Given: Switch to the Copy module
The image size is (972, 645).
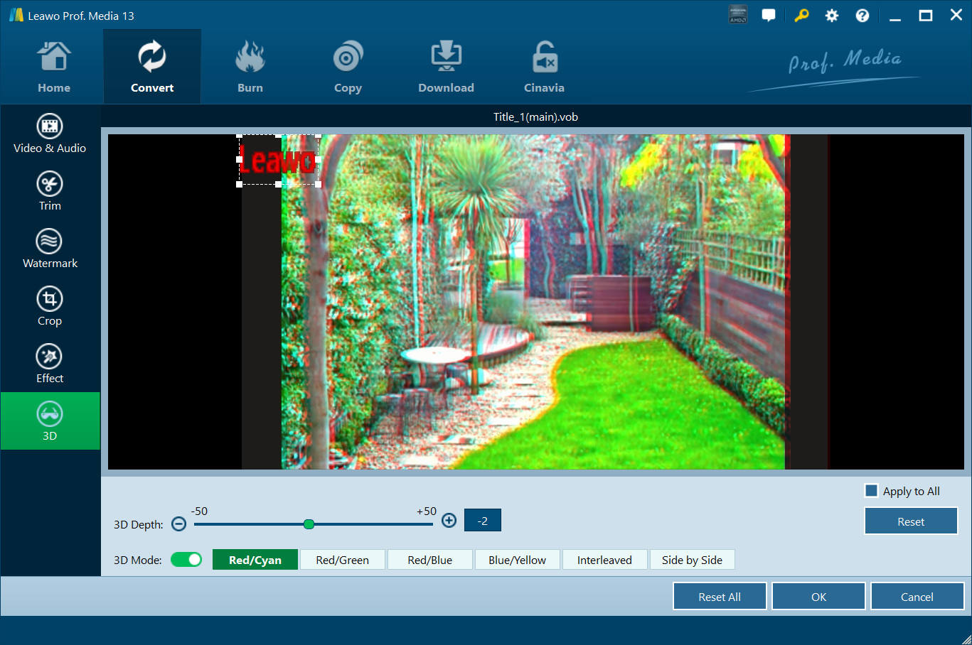Looking at the screenshot, I should (x=348, y=67).
